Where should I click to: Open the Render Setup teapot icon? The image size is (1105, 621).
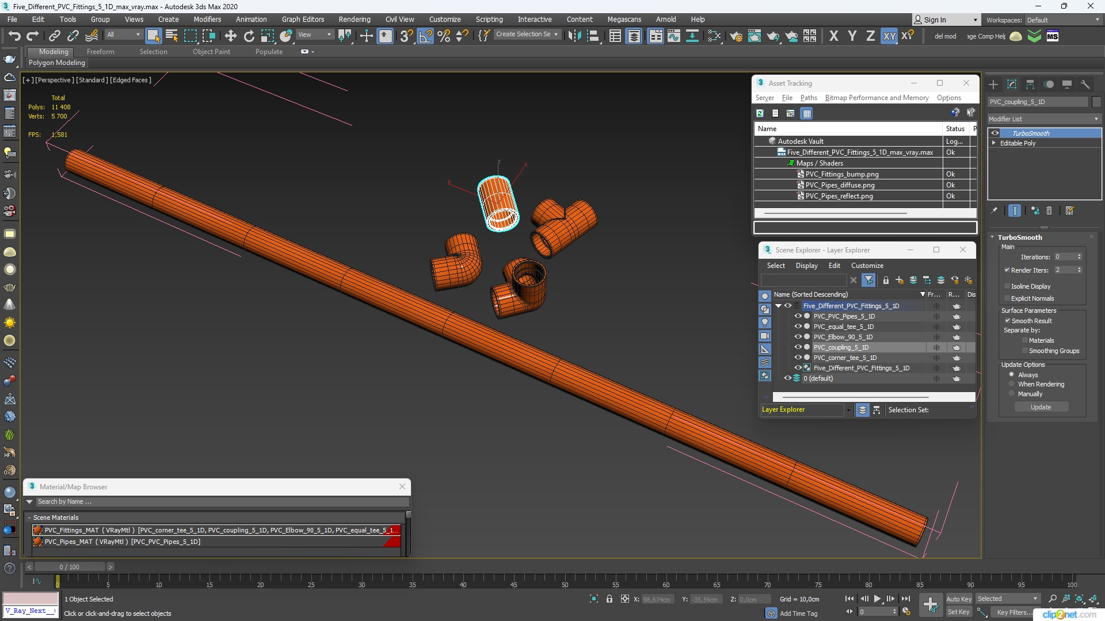[x=736, y=36]
